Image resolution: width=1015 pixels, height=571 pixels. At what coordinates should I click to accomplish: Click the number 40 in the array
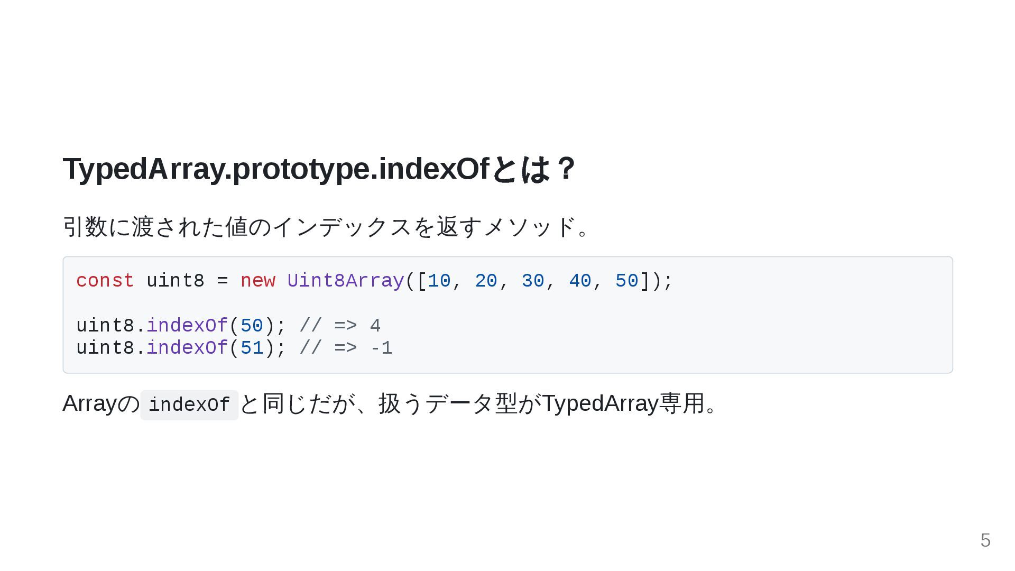click(x=580, y=281)
